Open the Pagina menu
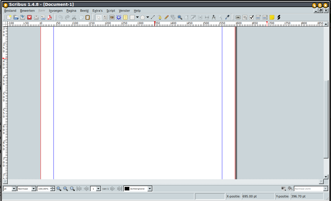331x201 pixels. pyautogui.click(x=71, y=11)
